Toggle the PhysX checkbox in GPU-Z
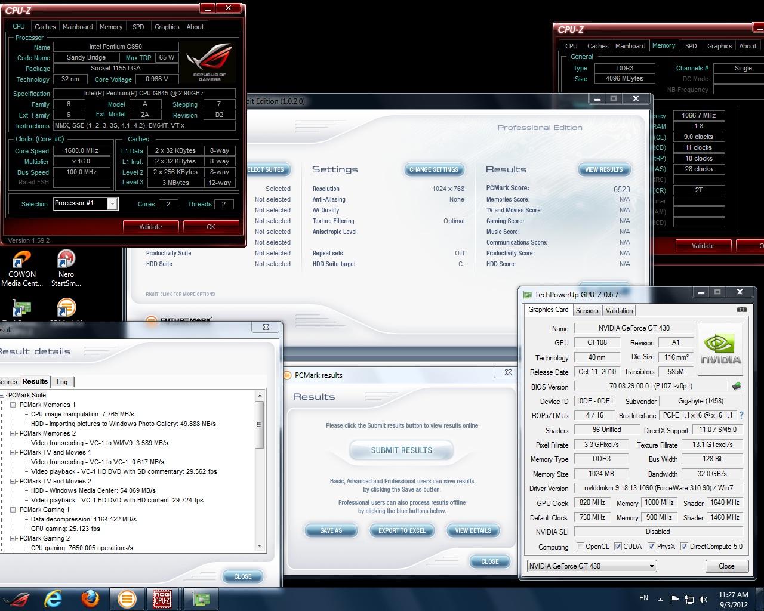The width and height of the screenshot is (764, 611). click(x=652, y=546)
